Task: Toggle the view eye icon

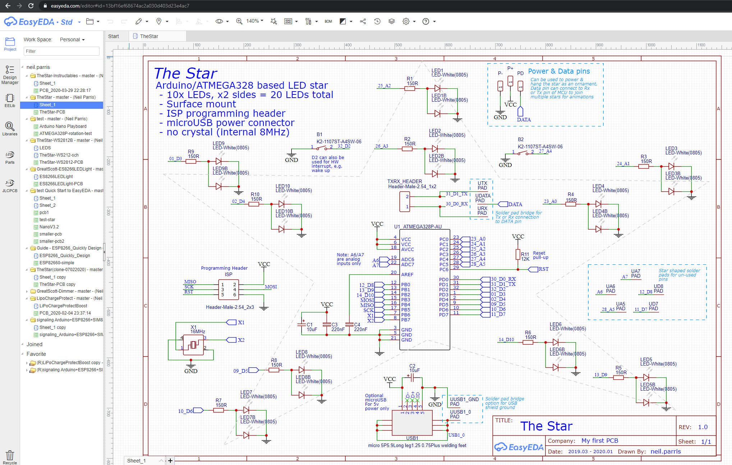Action: tap(219, 22)
